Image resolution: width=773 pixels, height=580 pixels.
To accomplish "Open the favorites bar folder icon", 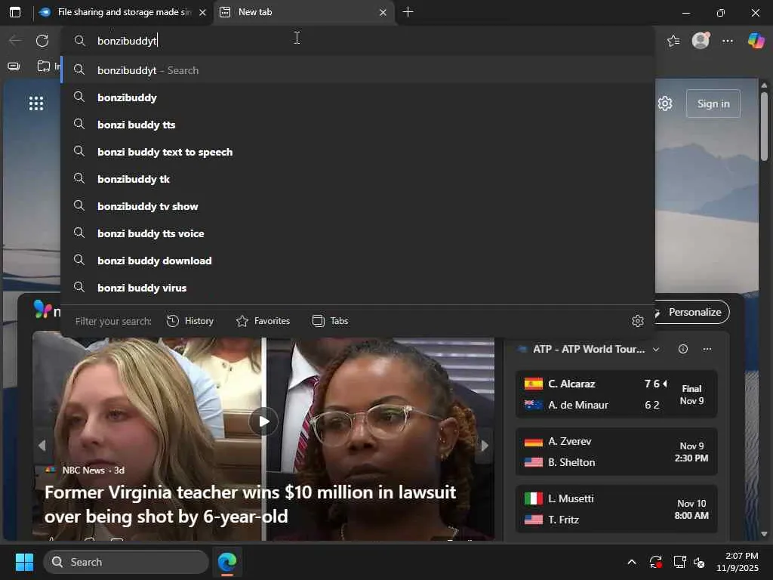I will point(44,66).
